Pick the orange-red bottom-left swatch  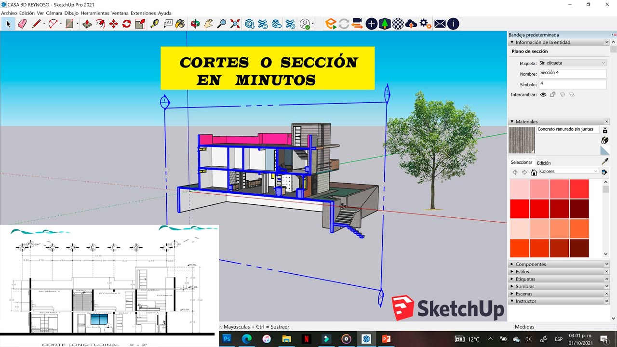point(520,248)
